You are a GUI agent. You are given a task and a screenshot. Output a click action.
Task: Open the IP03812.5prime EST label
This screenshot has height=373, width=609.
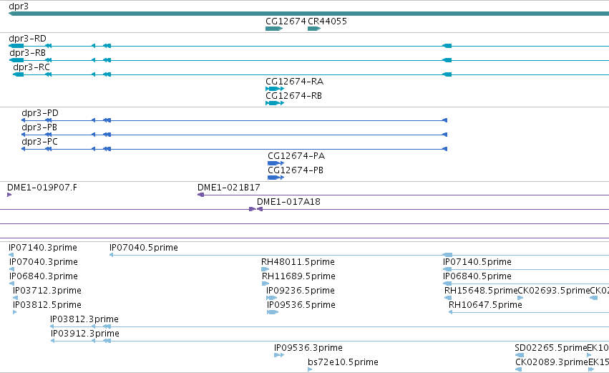coord(47,306)
